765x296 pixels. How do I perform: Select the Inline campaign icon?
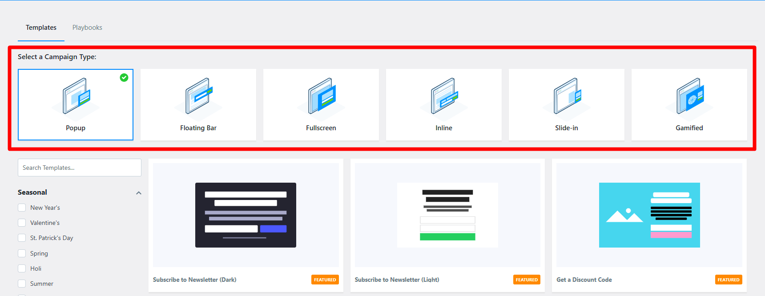pos(444,96)
